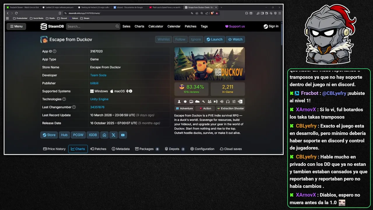This screenshot has height=210, width=373.
Task: Click the Launch button
Action: point(214,39)
